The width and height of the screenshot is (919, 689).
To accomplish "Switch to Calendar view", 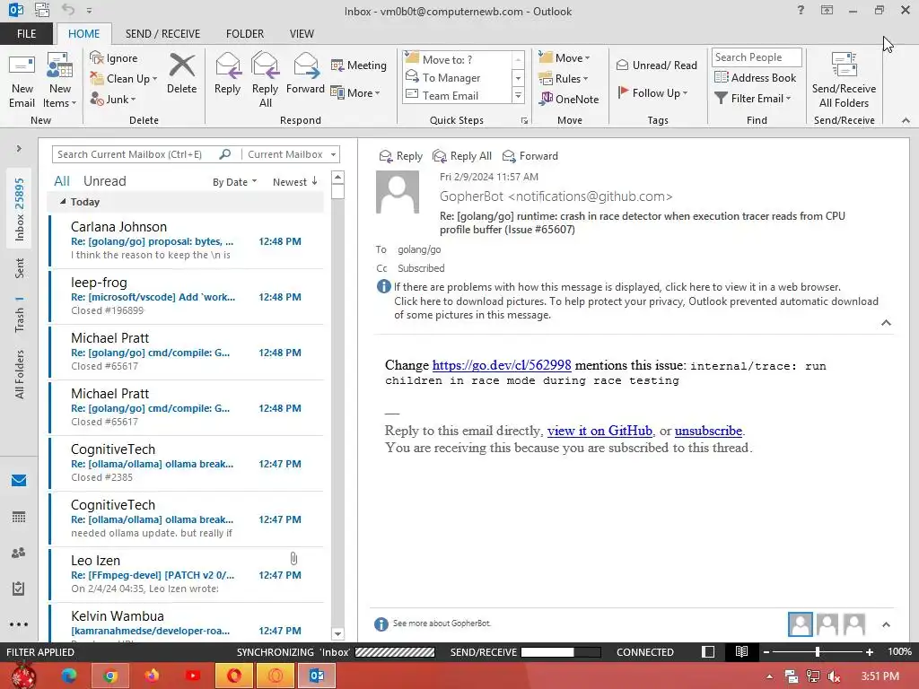I will coord(19,517).
